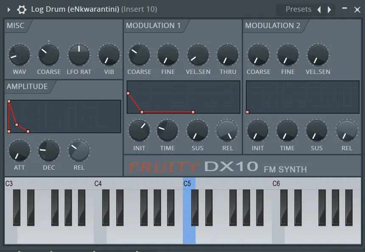This screenshot has width=365, height=252.
Task: Open the Presets selector
Action: tap(298, 9)
